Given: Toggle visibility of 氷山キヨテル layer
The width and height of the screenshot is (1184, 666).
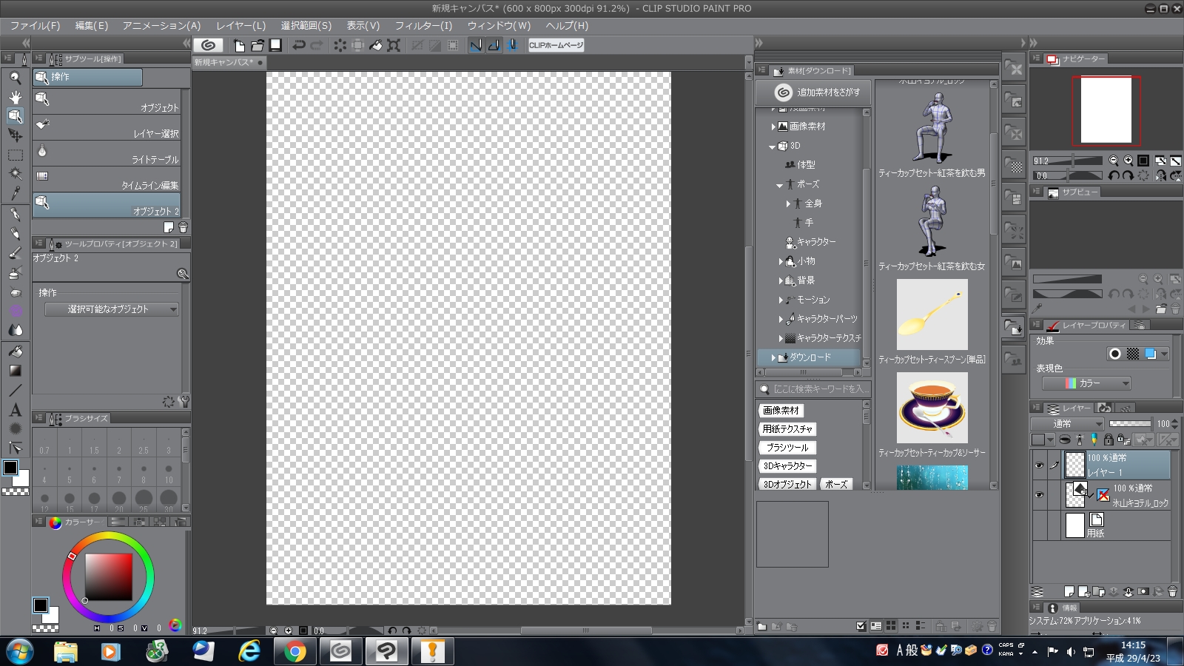Looking at the screenshot, I should pyautogui.click(x=1039, y=495).
